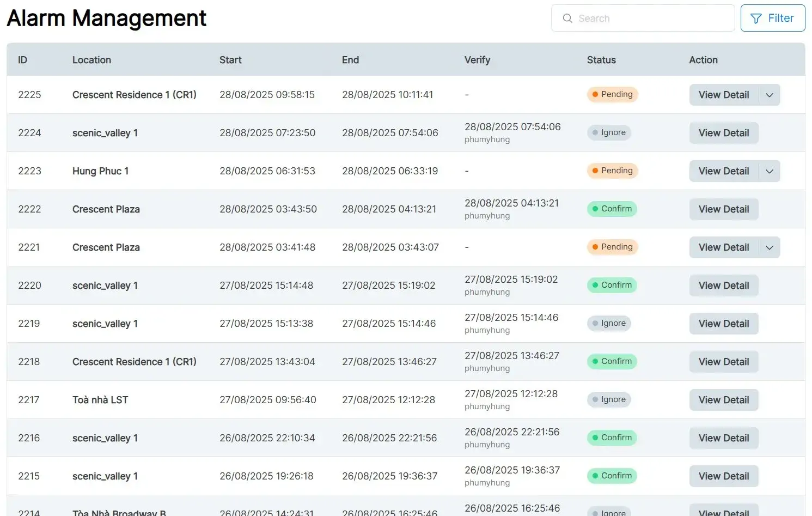Select Pending status badge of alarm 2225
The height and width of the screenshot is (516, 812).
612,94
